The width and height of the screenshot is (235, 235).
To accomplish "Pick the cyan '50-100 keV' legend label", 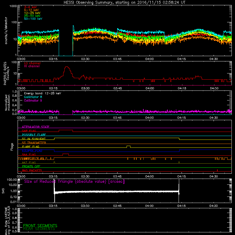I will point(33,19).
